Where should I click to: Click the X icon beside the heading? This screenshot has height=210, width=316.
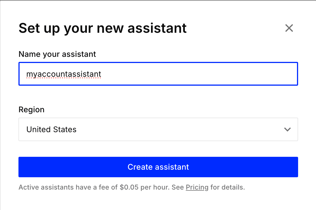[289, 28]
